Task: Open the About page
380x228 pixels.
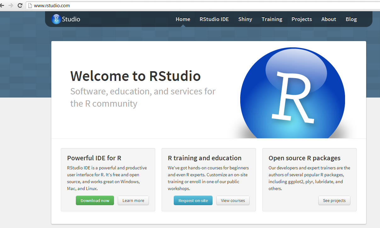Action: coord(329,19)
